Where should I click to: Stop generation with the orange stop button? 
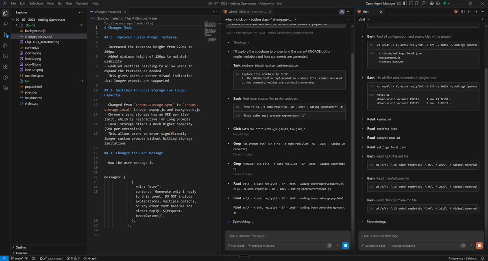[x=479, y=246]
